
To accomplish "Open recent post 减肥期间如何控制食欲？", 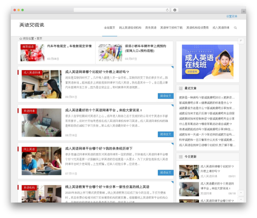I will 207,119.
